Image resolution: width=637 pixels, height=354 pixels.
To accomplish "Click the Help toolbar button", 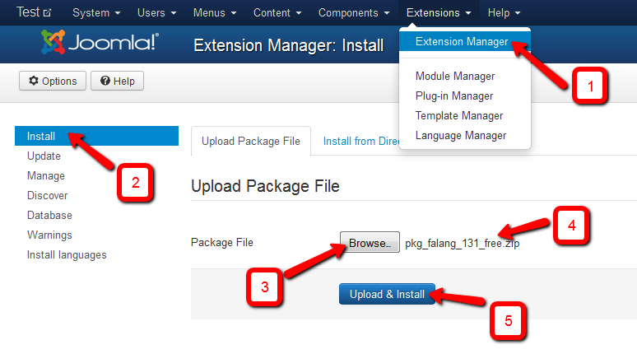I will (117, 81).
